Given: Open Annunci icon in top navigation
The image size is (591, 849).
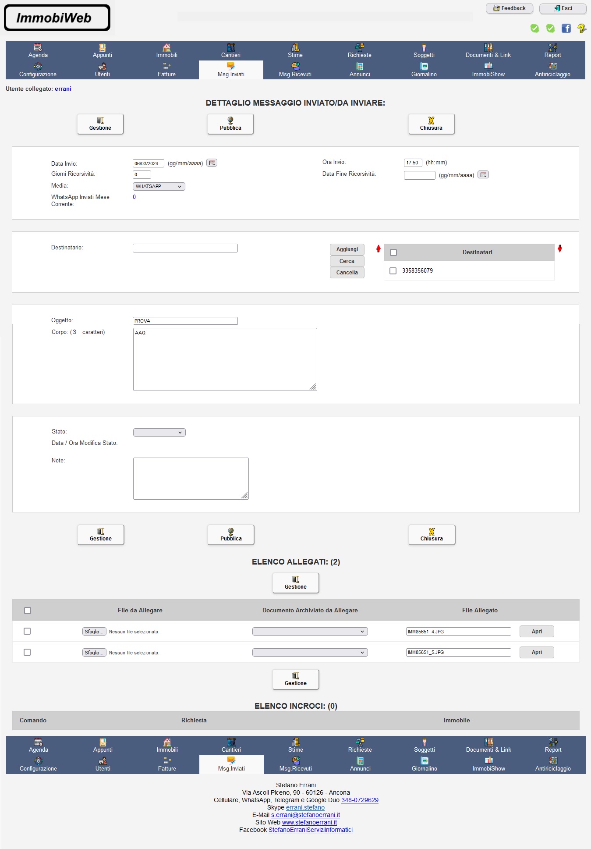Looking at the screenshot, I should pyautogui.click(x=360, y=66).
